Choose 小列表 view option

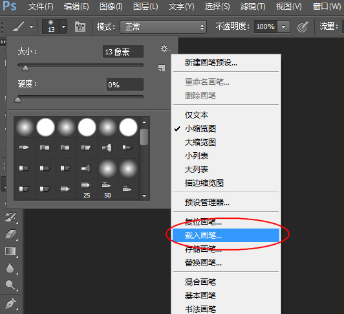tap(226, 156)
